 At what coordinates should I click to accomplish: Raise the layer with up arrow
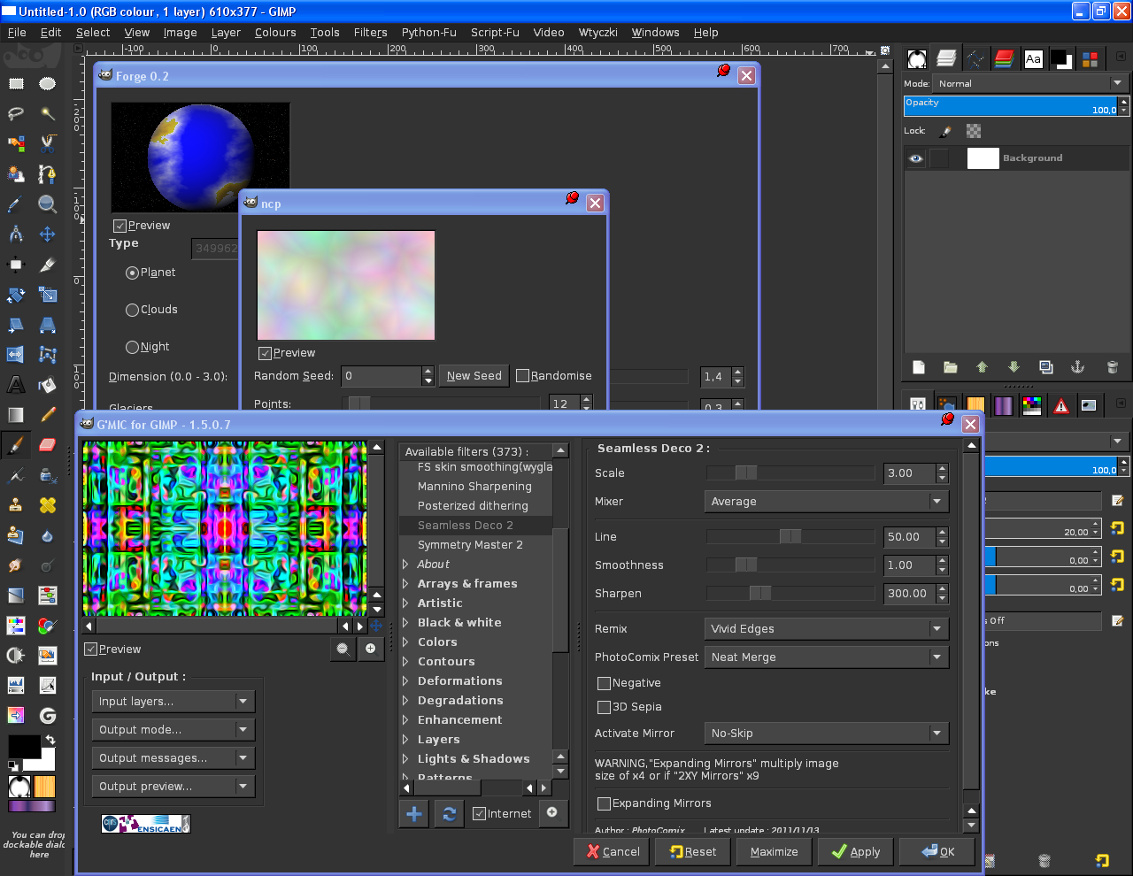pos(982,367)
